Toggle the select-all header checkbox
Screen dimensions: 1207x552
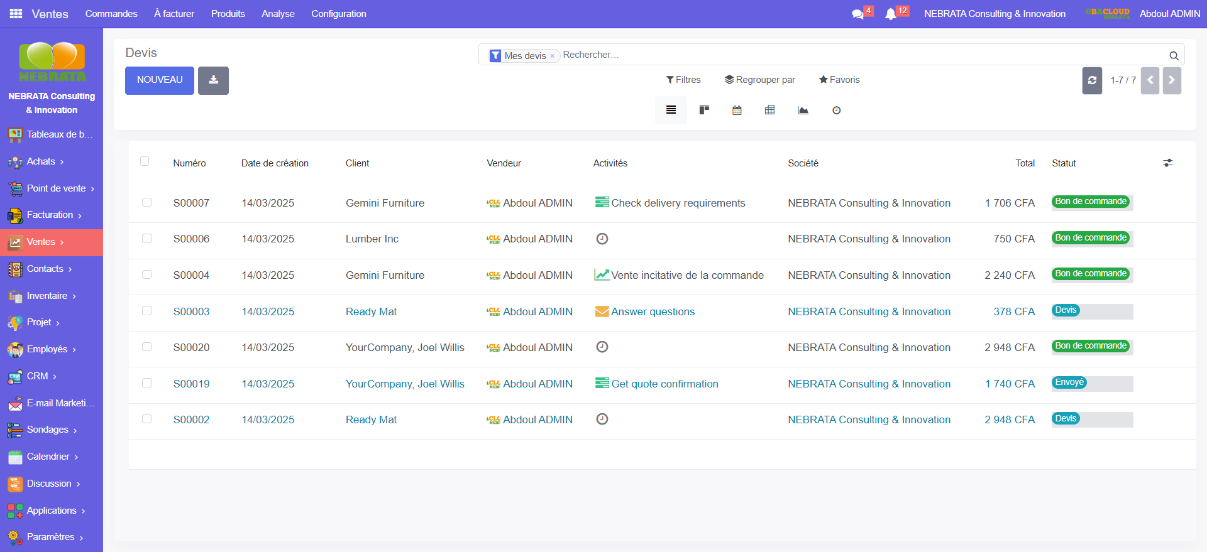click(145, 161)
